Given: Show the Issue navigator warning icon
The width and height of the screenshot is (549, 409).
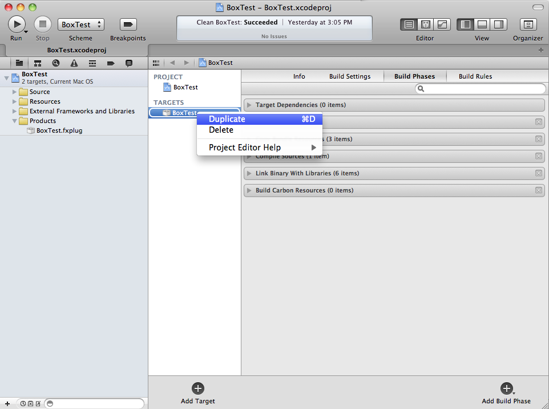Looking at the screenshot, I should pyautogui.click(x=74, y=63).
